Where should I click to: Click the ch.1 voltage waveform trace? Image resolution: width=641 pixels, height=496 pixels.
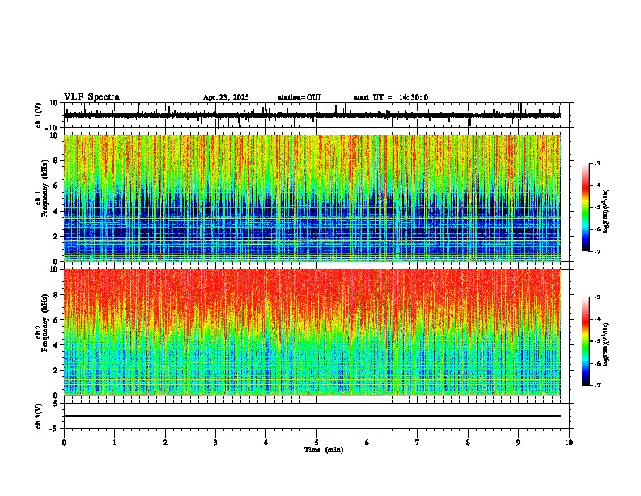[312, 115]
